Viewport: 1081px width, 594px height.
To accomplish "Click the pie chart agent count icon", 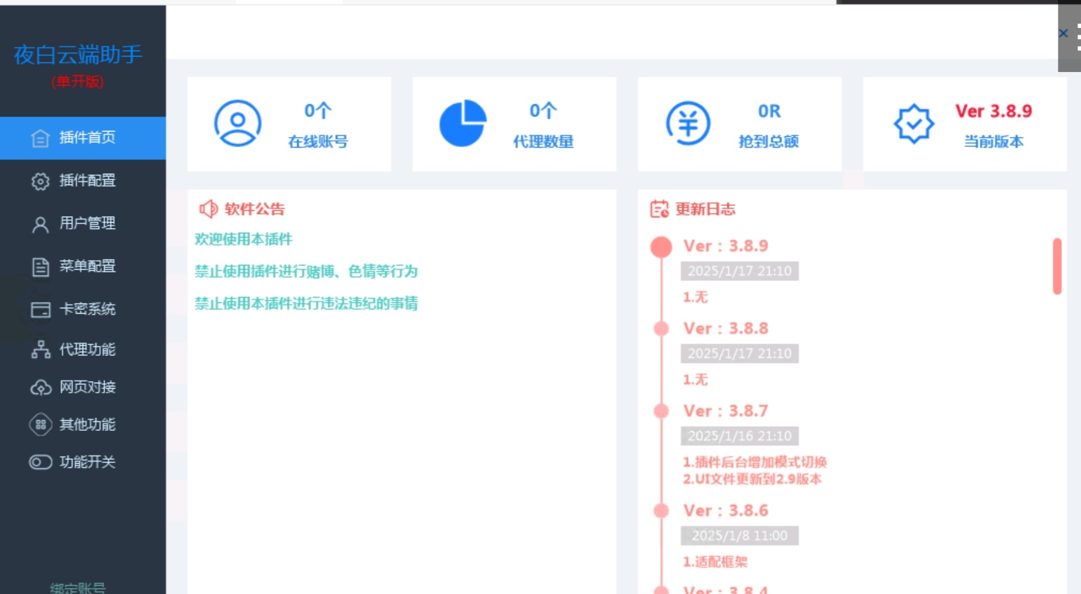I will [x=462, y=123].
